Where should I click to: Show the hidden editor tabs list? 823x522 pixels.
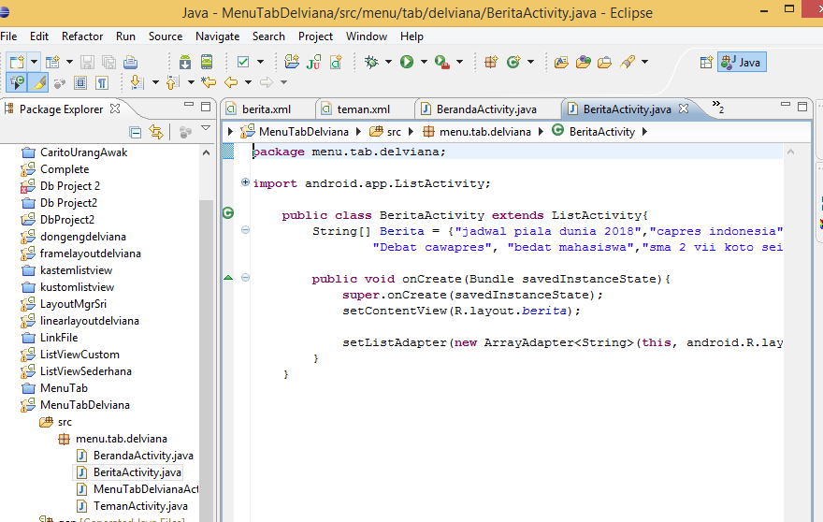click(x=718, y=107)
